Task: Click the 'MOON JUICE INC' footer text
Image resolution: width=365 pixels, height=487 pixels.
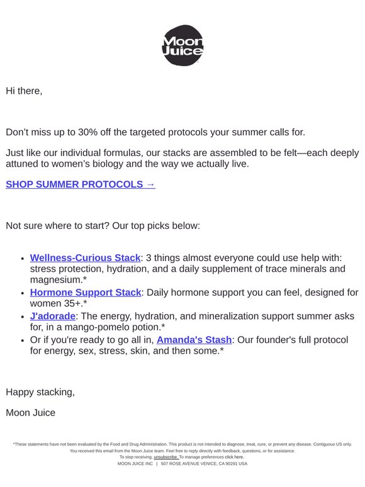Action: (135, 463)
